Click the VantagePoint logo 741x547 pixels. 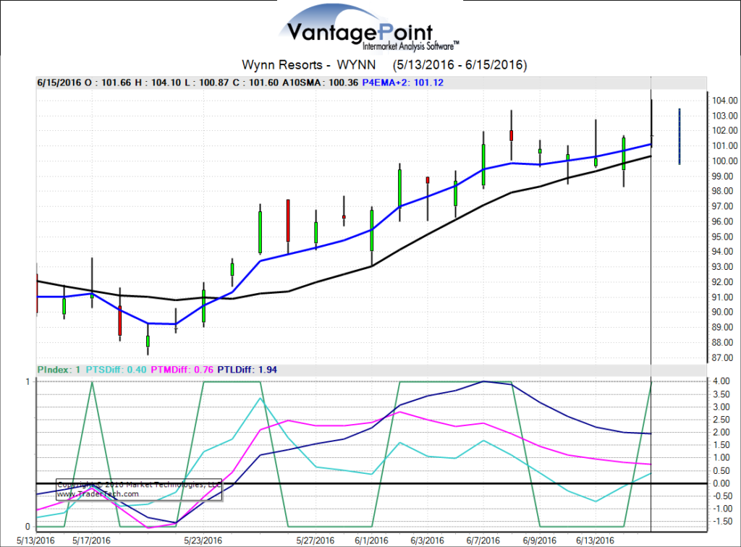point(368,29)
